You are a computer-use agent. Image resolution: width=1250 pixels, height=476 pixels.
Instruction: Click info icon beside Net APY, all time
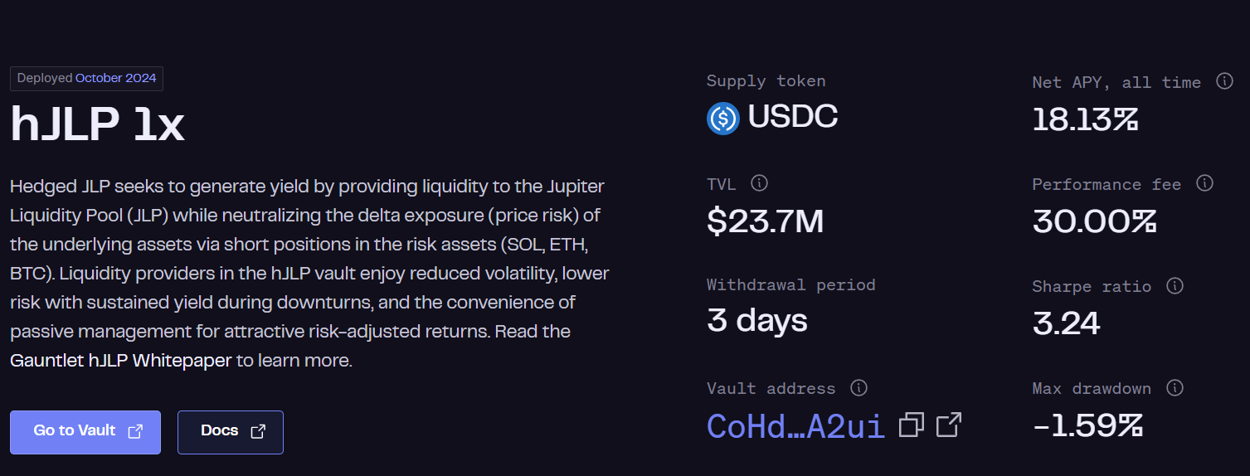click(x=1224, y=81)
